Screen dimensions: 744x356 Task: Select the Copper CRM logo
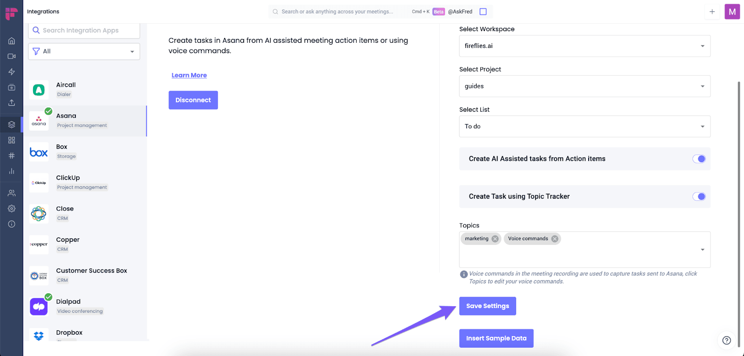pyautogui.click(x=39, y=244)
